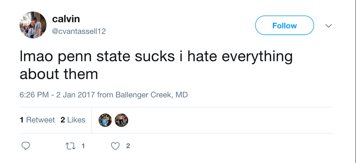356x163 pixels.
Task: Click the reply speech bubble icon
Action: [x=25, y=146]
